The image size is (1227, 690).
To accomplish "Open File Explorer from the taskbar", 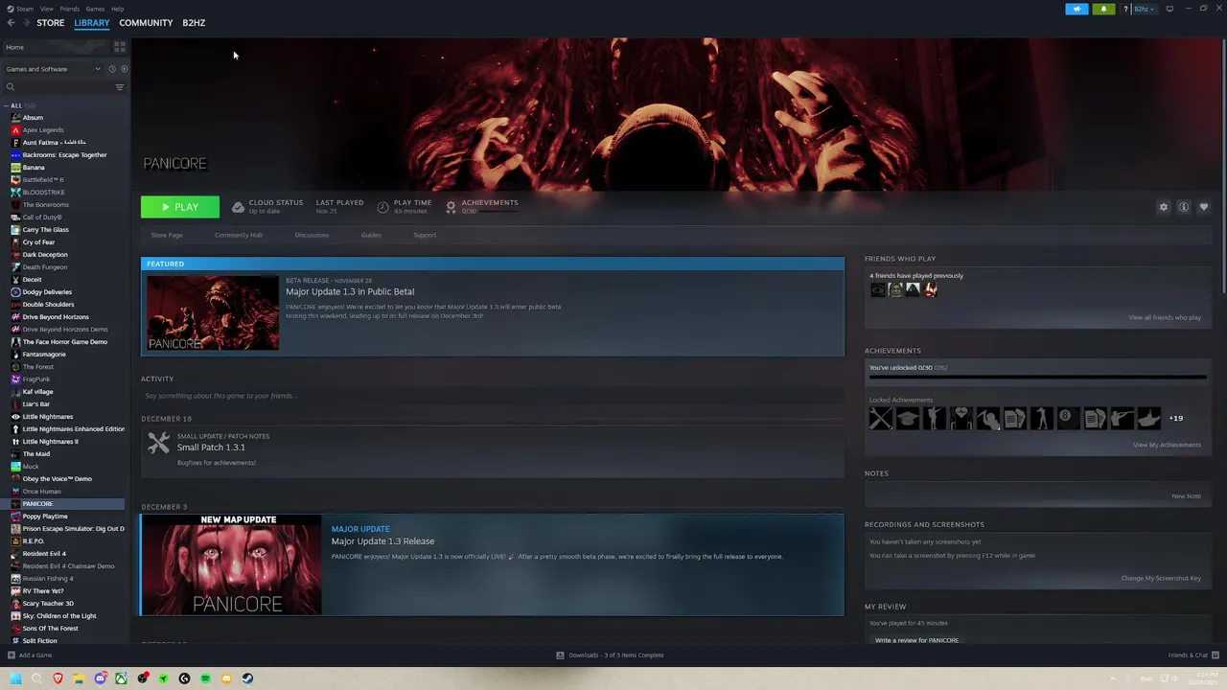I will point(80,678).
